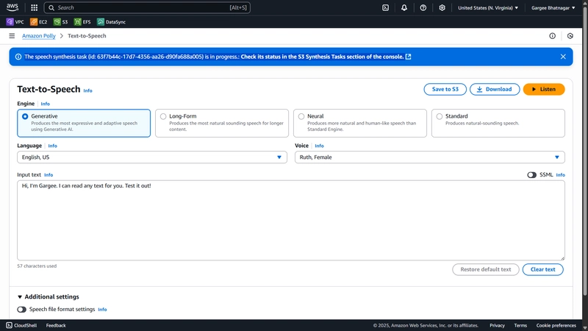Open the SSML Info link

[560, 175]
